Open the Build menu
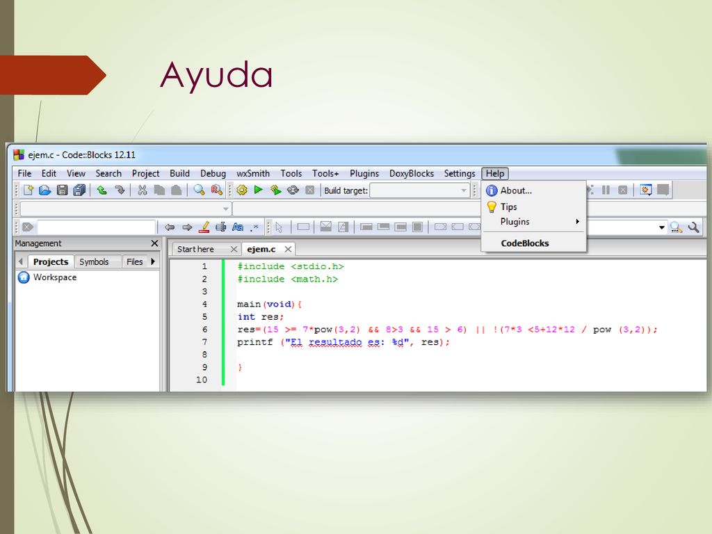Image resolution: width=712 pixels, height=534 pixels. (x=179, y=173)
